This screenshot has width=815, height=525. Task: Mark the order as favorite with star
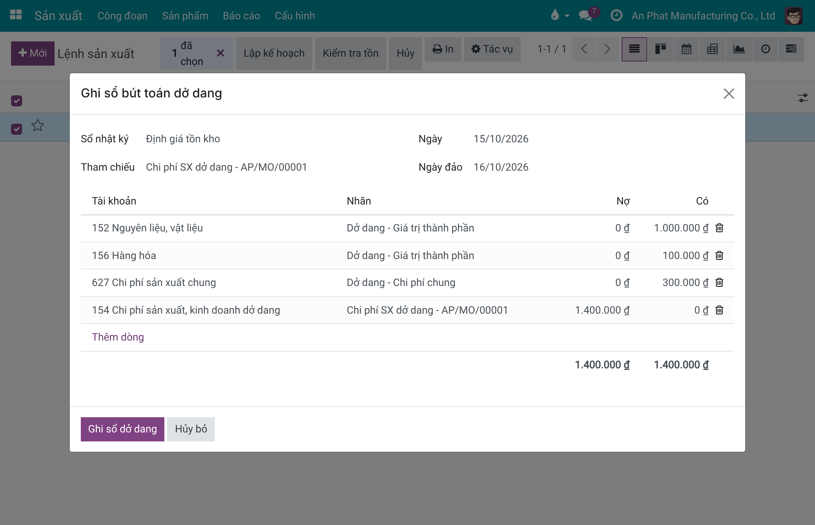coord(38,125)
